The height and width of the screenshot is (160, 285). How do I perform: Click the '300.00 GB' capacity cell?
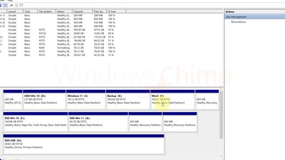[79, 30]
